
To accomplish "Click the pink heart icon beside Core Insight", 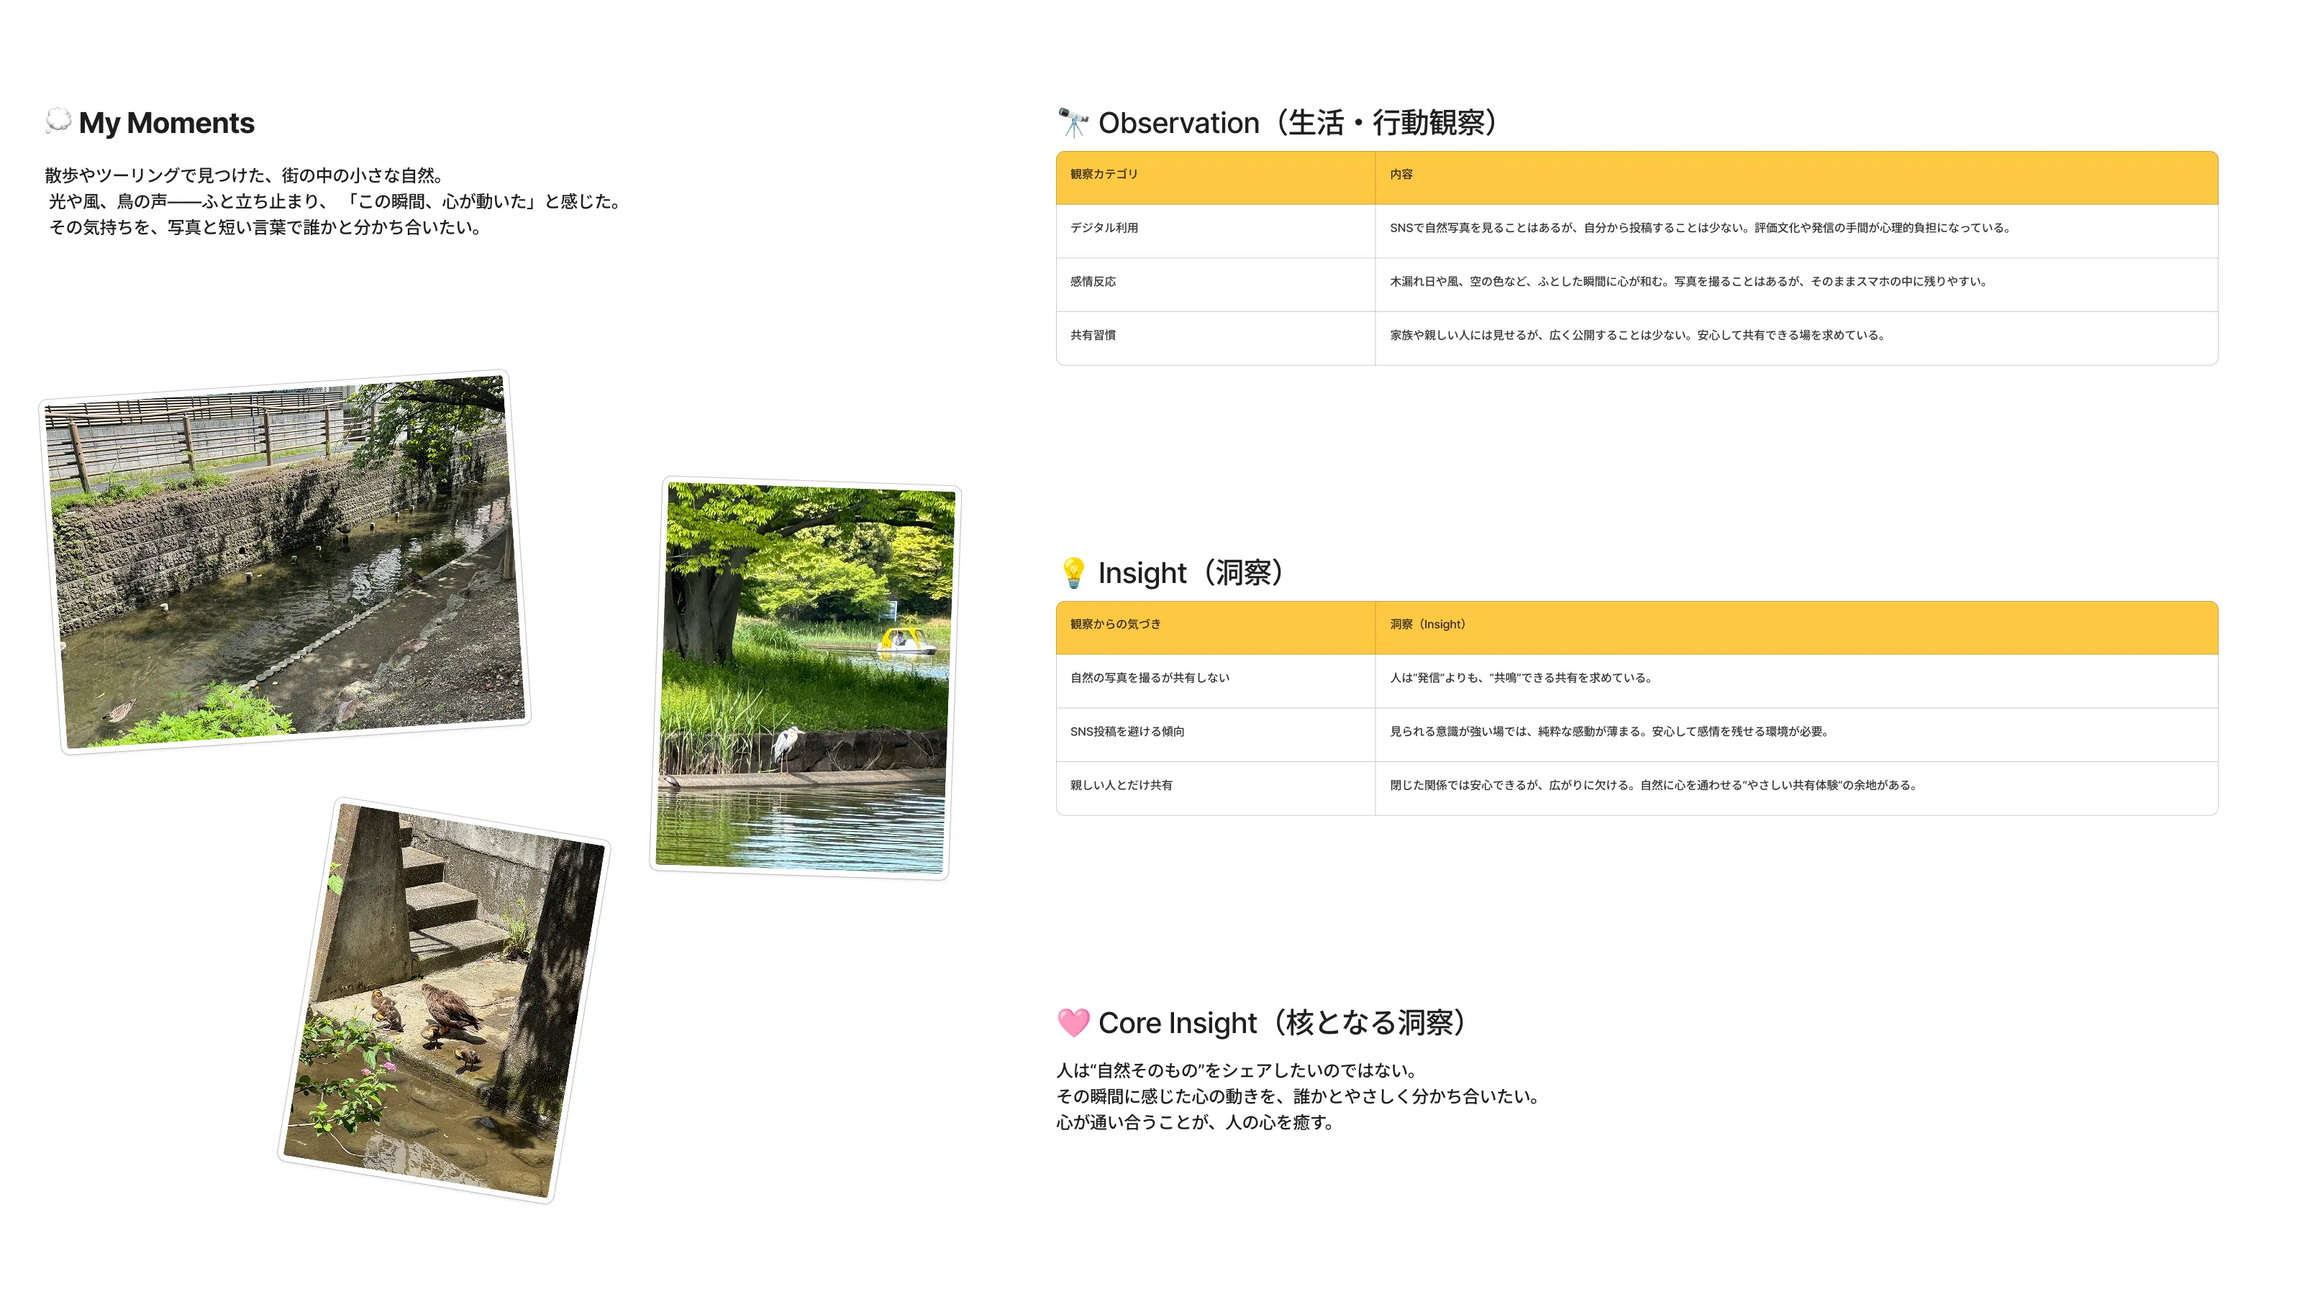I will click(x=1073, y=1022).
